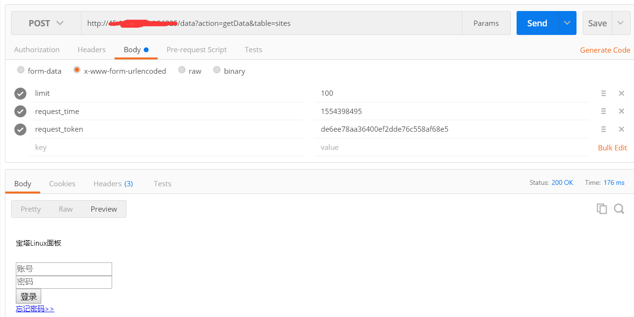Image resolution: width=634 pixels, height=317 pixels.
Task: Save the request
Action: tap(597, 23)
